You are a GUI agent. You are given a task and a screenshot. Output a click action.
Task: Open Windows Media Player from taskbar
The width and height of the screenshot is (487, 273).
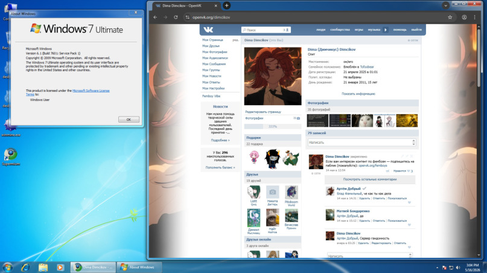(x=60, y=267)
